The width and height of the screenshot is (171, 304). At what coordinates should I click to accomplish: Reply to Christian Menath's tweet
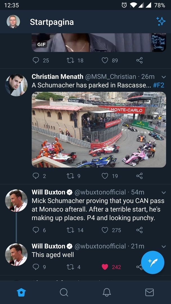36,176
